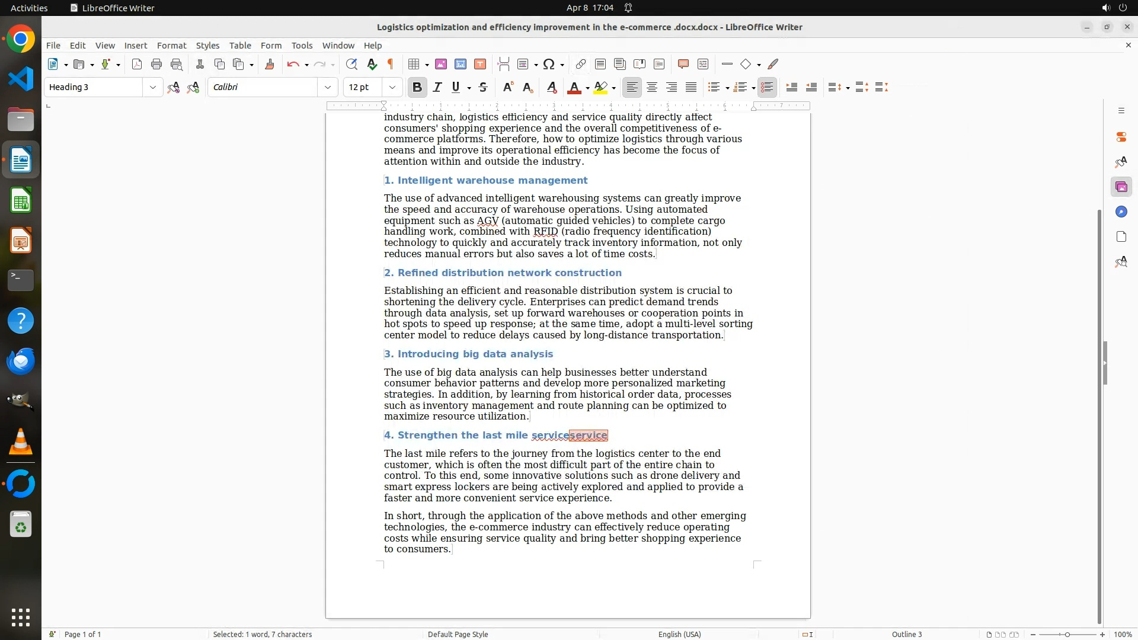Insert a special character with Omega icon

(x=549, y=65)
